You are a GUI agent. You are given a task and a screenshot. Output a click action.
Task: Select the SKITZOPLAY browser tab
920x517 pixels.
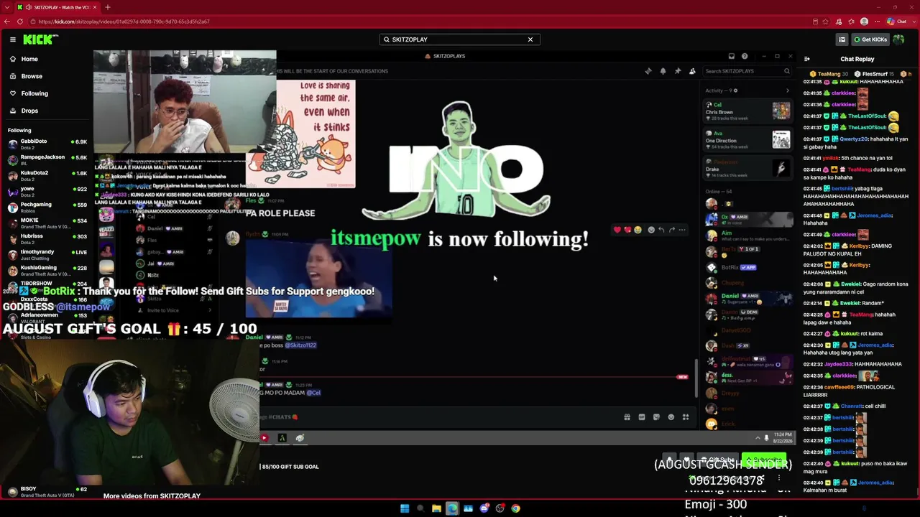[57, 7]
